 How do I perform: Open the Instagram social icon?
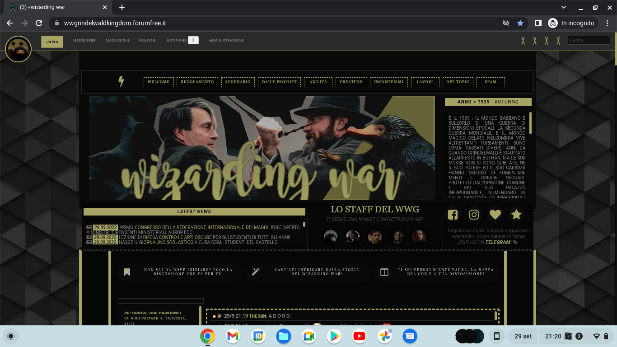coord(474,215)
